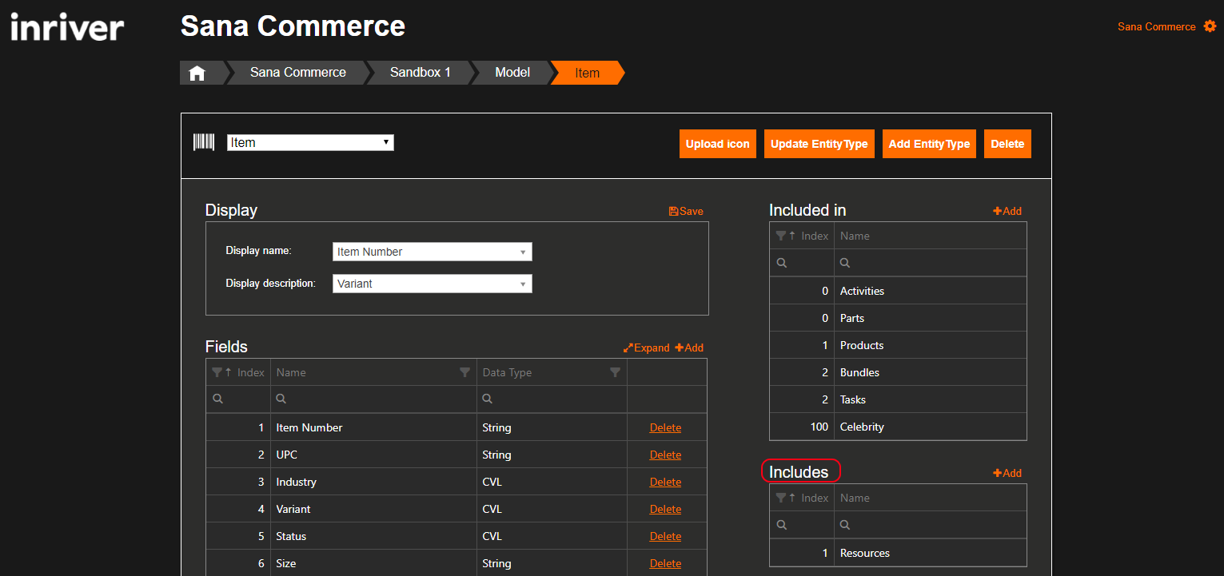Select Tasks in Included in list
Viewport: 1224px width, 576px height.
853,399
